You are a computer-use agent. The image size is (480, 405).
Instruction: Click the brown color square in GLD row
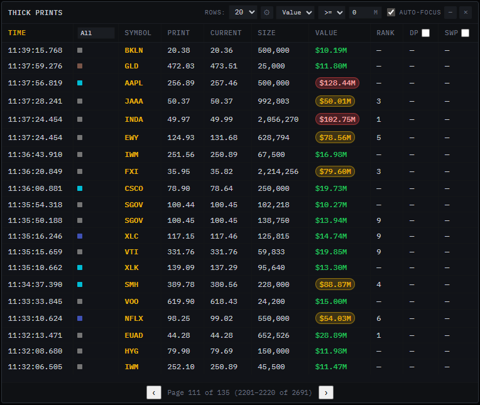point(80,66)
